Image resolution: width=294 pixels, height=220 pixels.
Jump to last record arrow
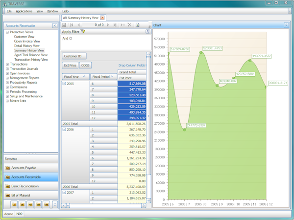(x=115, y=25)
